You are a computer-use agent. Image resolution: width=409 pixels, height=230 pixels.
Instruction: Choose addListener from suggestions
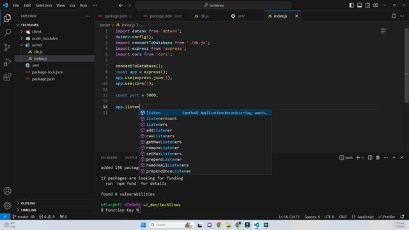pos(206,130)
